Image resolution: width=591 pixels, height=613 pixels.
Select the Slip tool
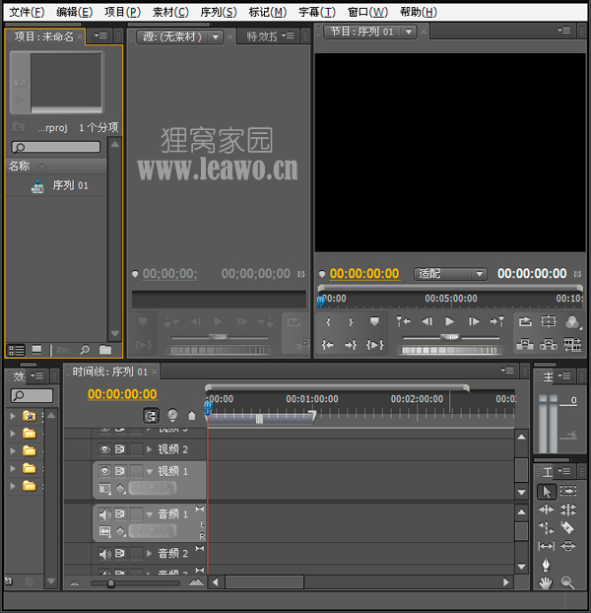546,546
